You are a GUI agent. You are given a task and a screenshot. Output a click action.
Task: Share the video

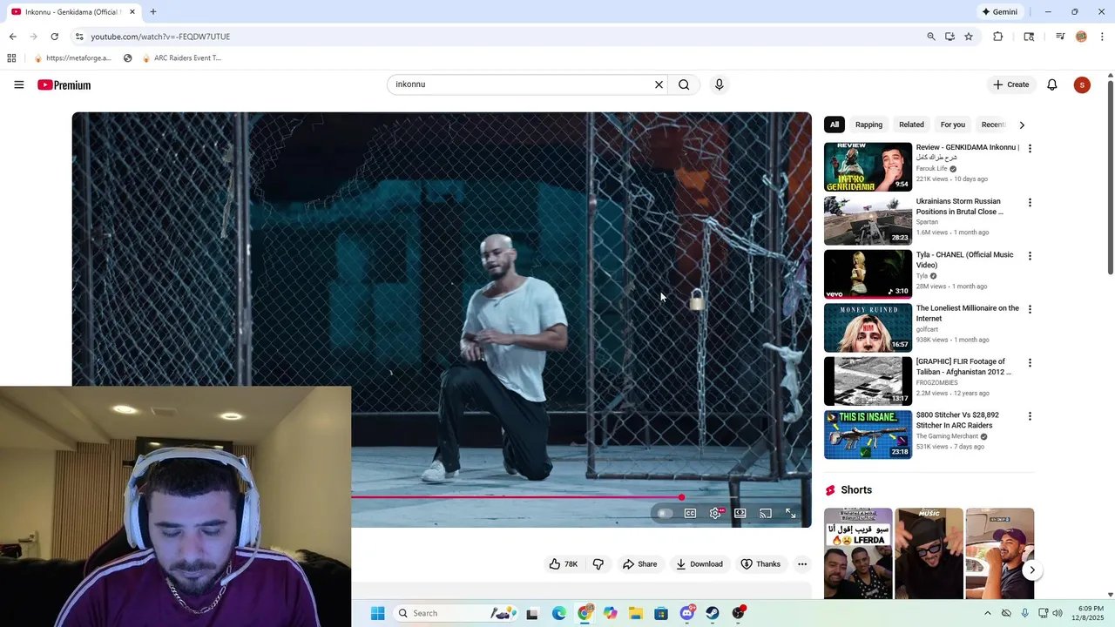639,564
